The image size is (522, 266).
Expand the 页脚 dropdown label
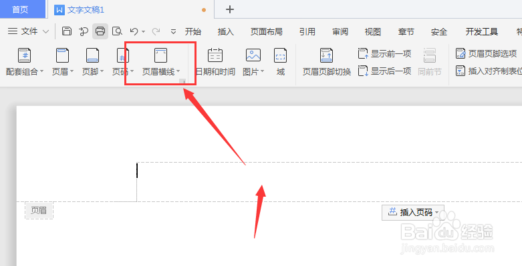(93, 71)
